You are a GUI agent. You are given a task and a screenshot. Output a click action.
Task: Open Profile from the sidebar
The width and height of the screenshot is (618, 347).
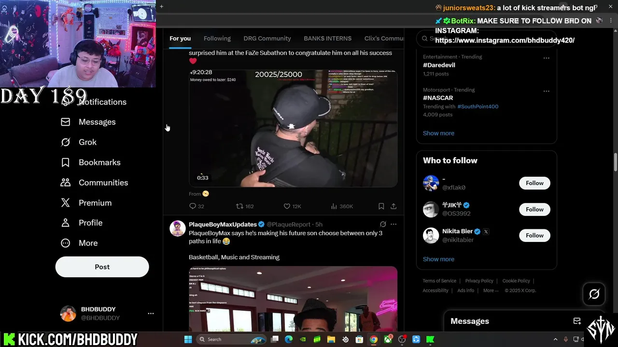[x=82, y=223]
